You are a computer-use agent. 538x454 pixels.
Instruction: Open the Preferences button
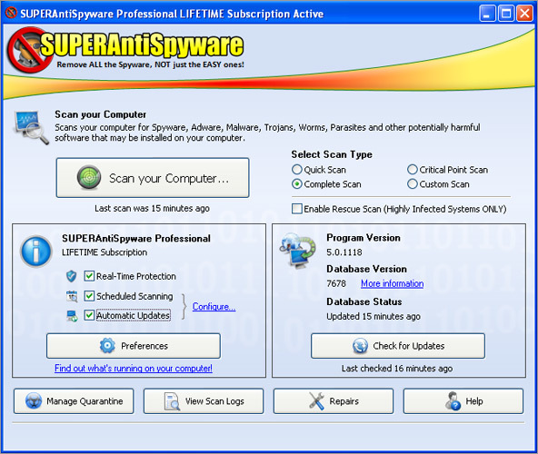tap(134, 346)
